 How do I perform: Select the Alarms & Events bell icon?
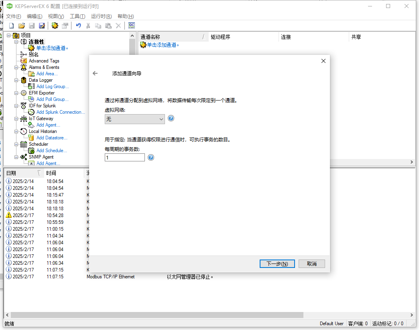pyautogui.click(x=24, y=67)
